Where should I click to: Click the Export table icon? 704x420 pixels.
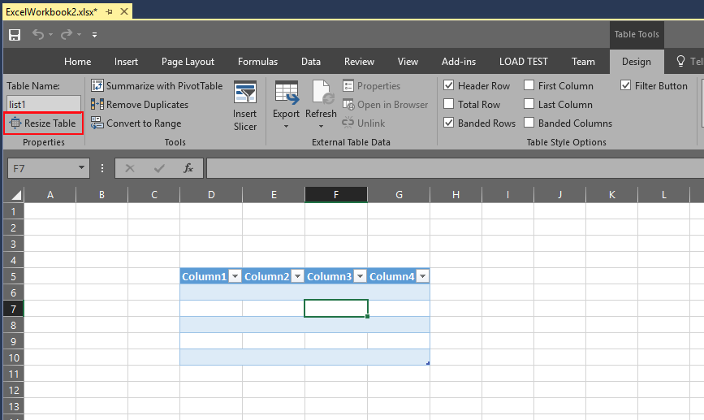287,93
